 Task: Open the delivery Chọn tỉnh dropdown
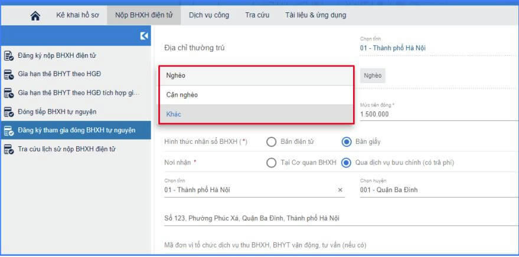[254, 187]
